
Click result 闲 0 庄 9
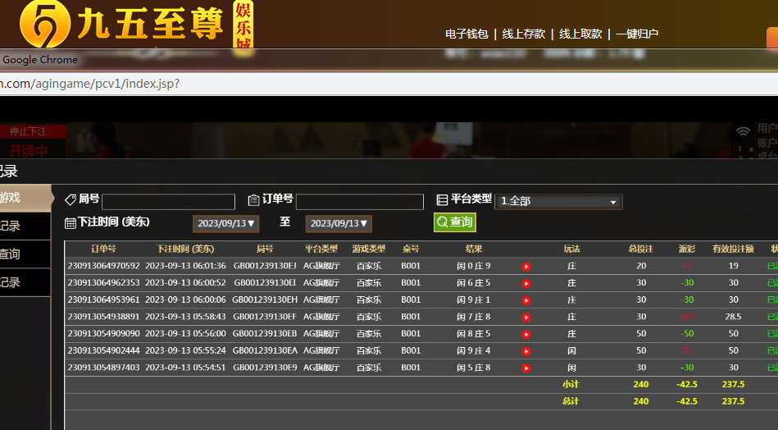[x=473, y=266]
